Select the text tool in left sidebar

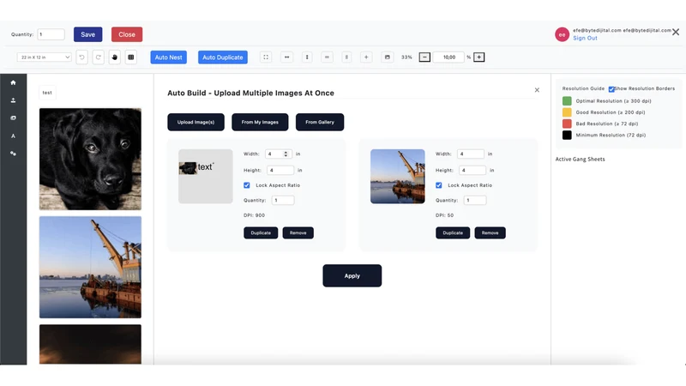pyautogui.click(x=13, y=136)
